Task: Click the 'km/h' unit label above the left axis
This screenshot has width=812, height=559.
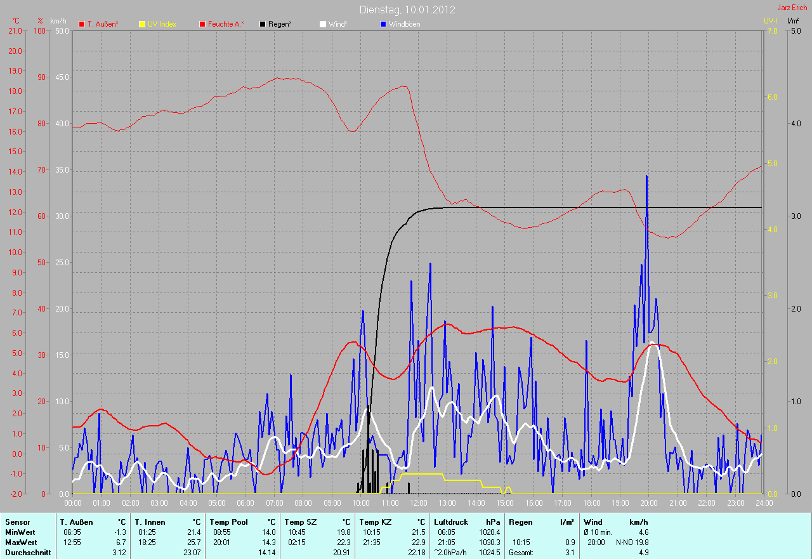Action: tap(57, 21)
